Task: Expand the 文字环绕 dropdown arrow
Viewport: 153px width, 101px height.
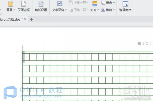Action: 66,10
